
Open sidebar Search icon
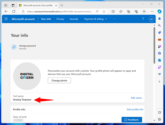[x=159, y=25]
